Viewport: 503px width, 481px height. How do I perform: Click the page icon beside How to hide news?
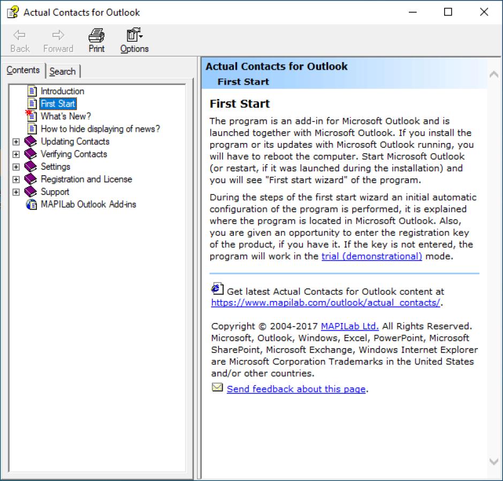32,129
